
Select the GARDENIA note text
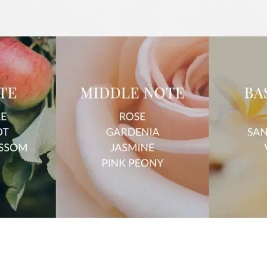(x=132, y=132)
